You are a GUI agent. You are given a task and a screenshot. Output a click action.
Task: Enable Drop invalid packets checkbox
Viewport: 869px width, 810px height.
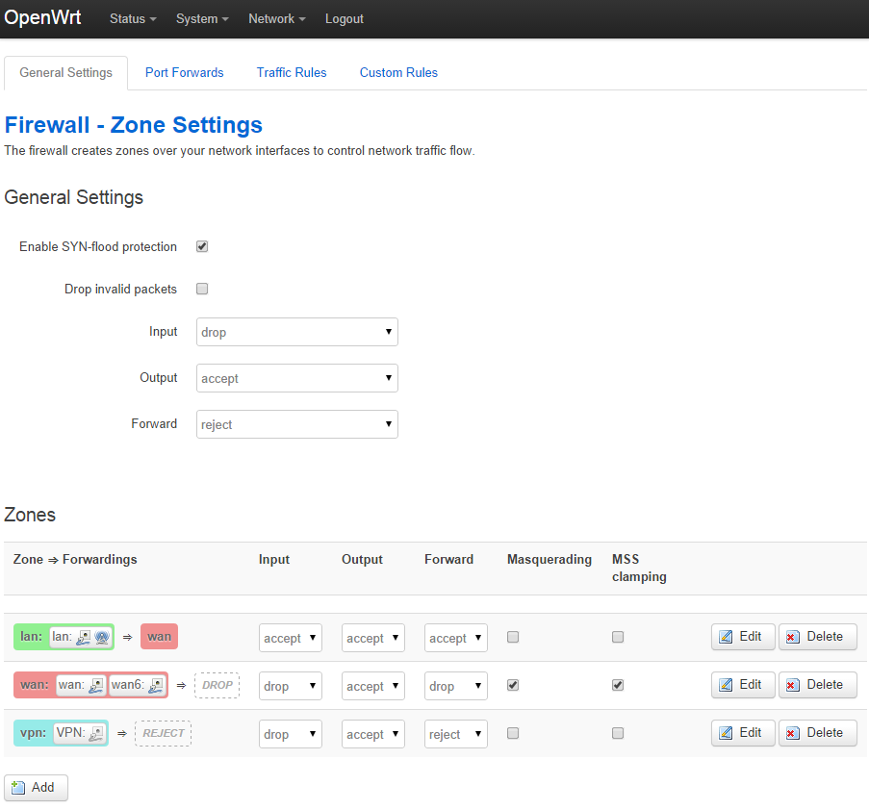tap(202, 289)
